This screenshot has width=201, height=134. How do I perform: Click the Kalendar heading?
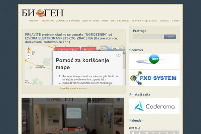136,121
